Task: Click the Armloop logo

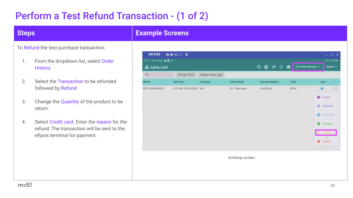Action: pos(157,67)
